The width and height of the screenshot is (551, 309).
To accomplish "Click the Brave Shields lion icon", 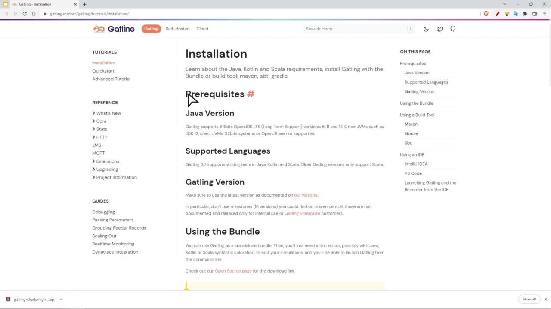I will point(486,14).
